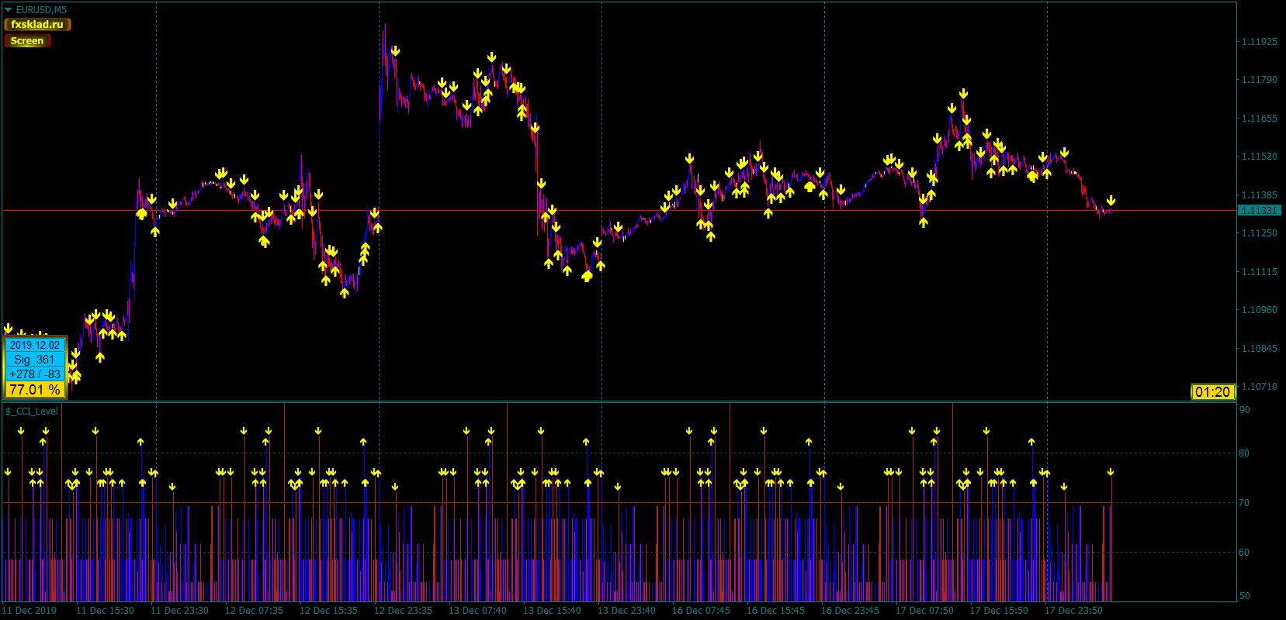Click the down arrow above the latest candle

coord(1111,201)
